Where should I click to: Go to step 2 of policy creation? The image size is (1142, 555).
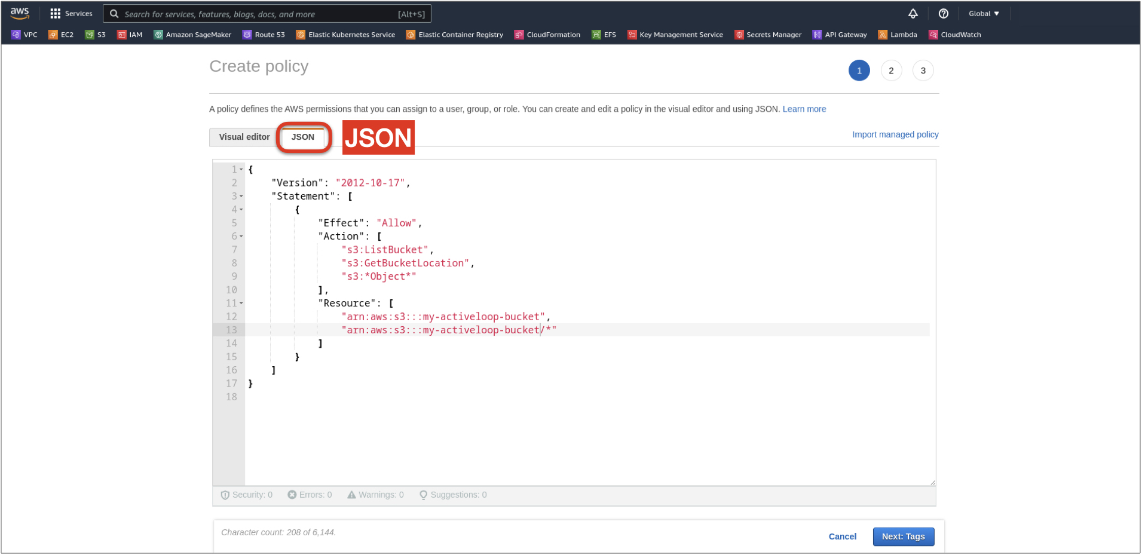[x=891, y=70]
